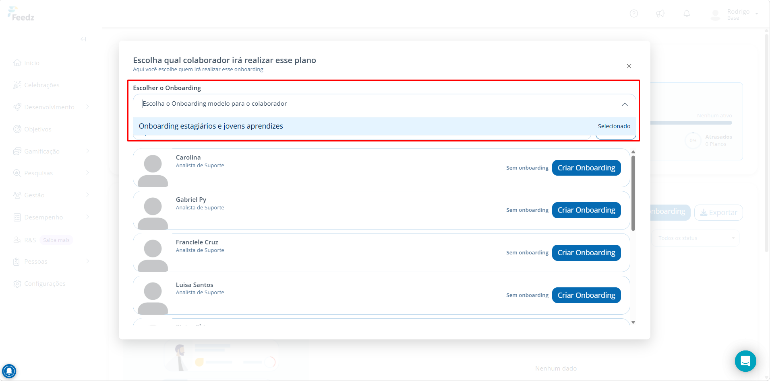Screen dimensions: 770x381
Task: Create onboarding for Carolina
Action: (x=586, y=168)
